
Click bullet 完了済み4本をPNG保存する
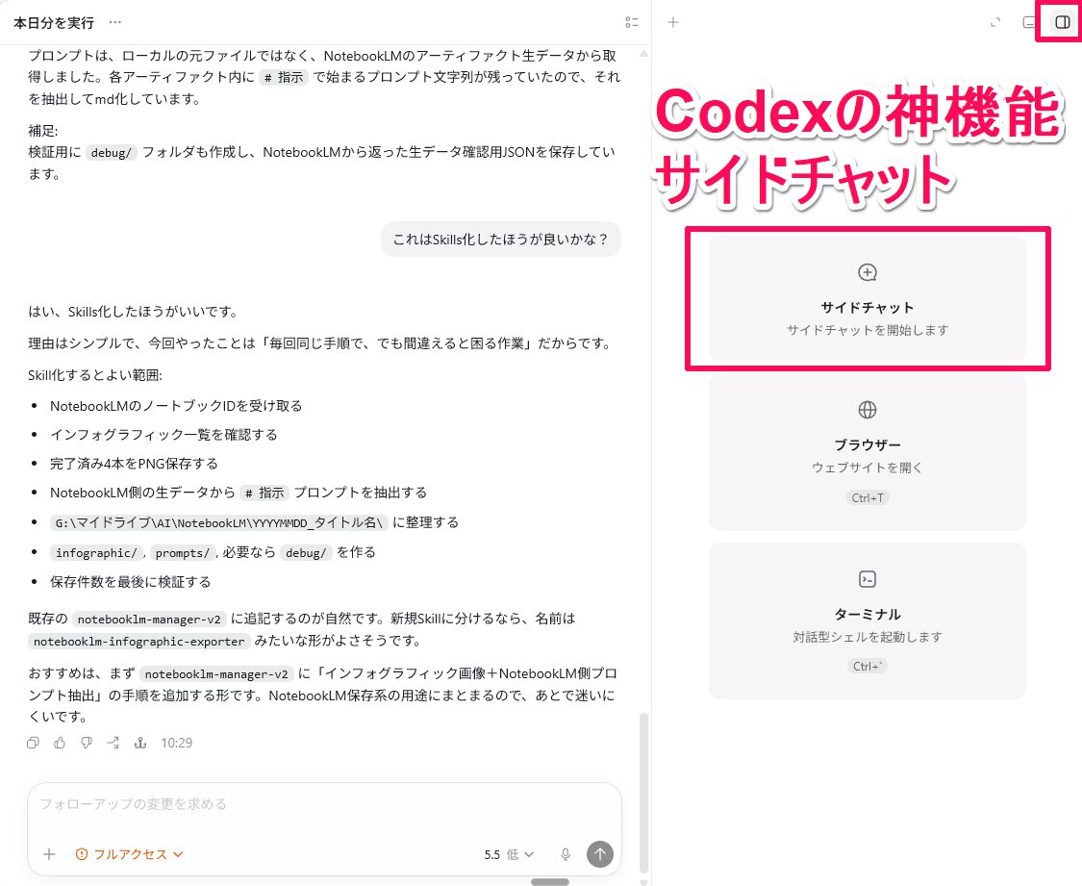click(x=134, y=464)
